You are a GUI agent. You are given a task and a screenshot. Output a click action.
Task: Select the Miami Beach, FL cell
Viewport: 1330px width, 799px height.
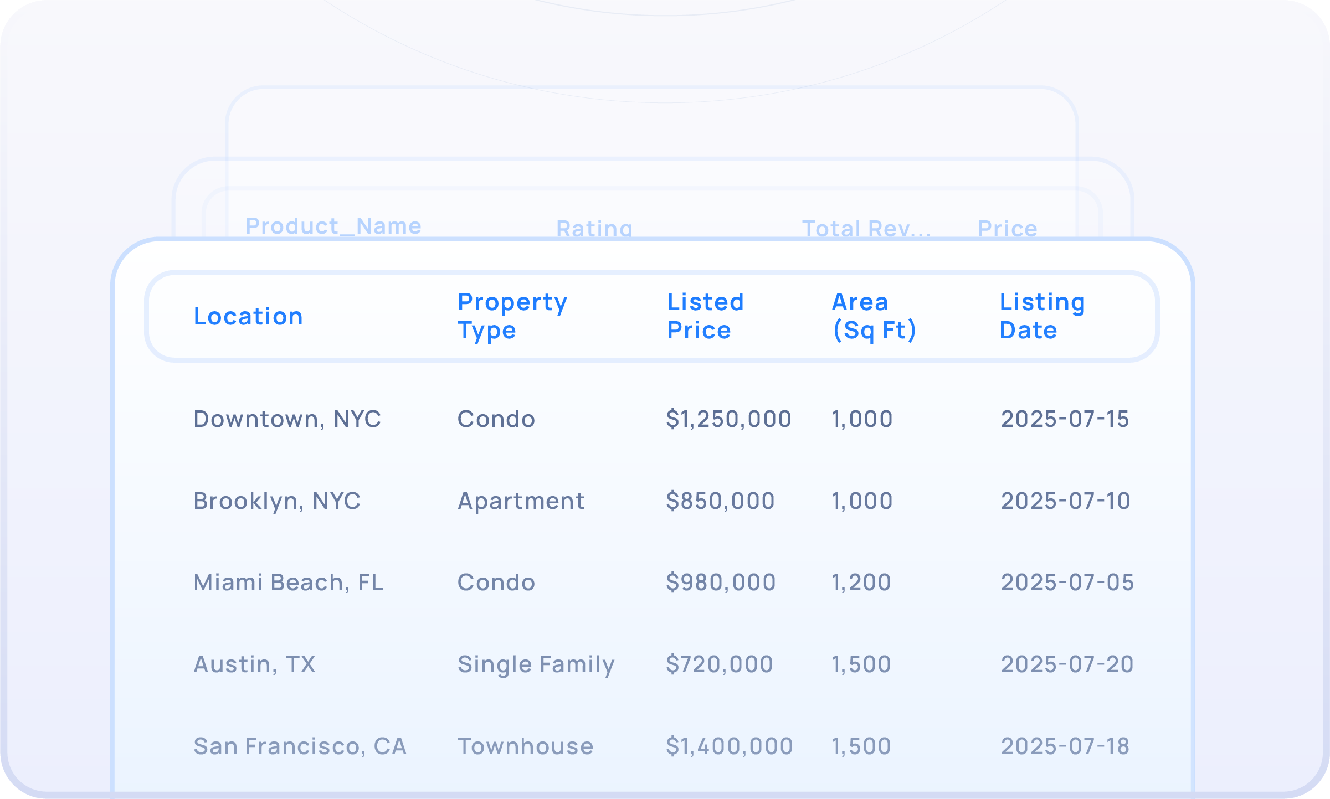[288, 583]
